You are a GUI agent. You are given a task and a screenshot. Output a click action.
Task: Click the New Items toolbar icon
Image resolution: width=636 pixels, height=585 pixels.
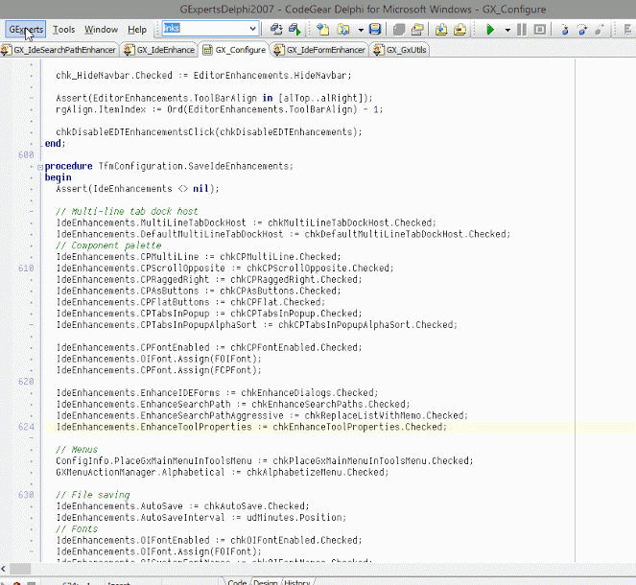point(322,30)
